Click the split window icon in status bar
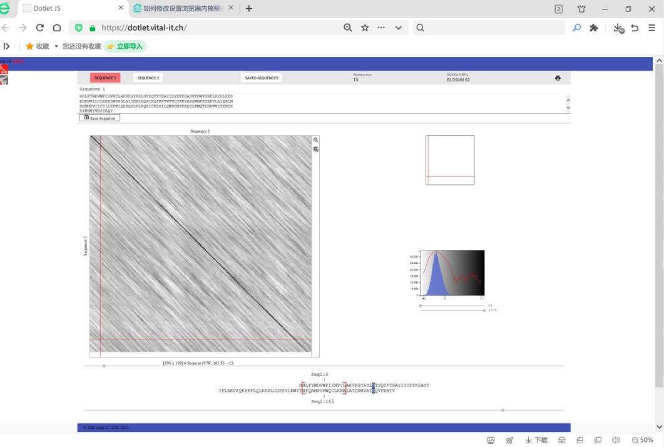 click(598, 440)
